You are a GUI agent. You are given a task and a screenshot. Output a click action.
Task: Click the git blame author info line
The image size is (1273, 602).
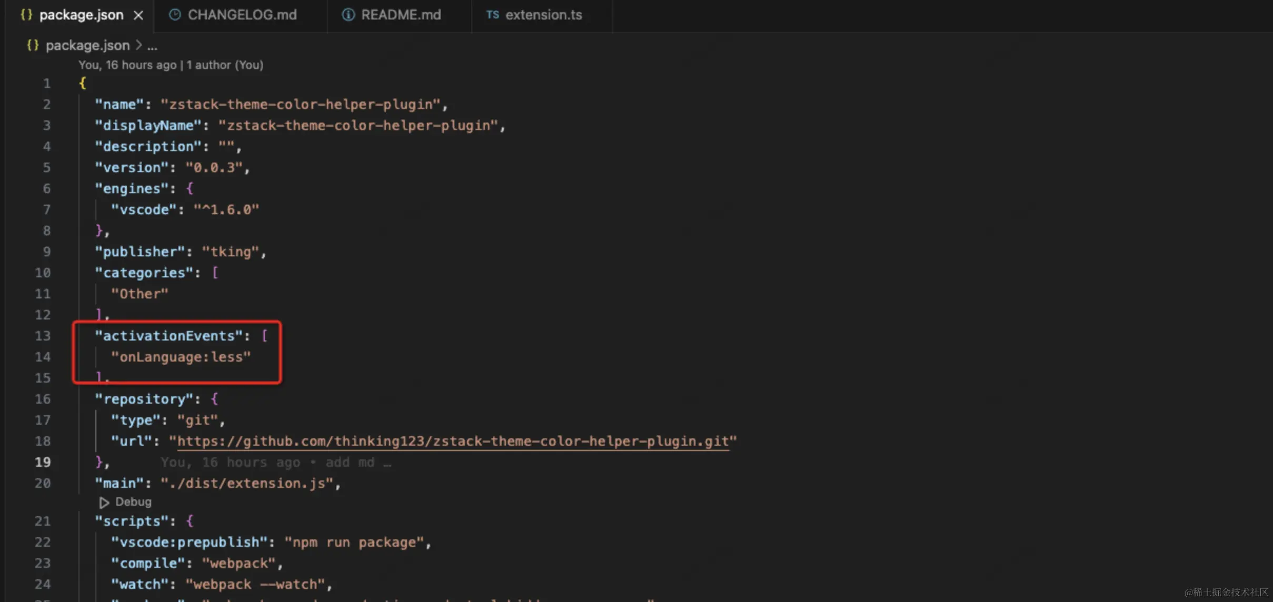pos(171,65)
